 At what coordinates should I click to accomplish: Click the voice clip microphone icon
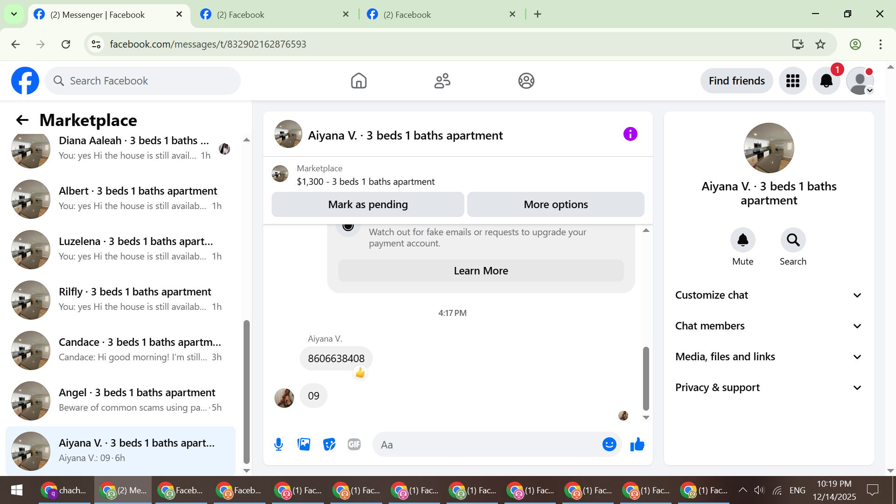pos(279,444)
